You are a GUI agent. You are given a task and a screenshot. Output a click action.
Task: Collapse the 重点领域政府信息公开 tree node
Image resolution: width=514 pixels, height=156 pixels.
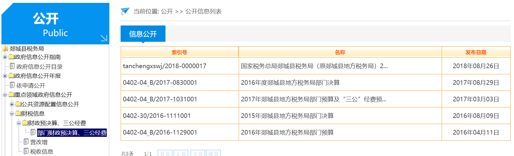5,95
